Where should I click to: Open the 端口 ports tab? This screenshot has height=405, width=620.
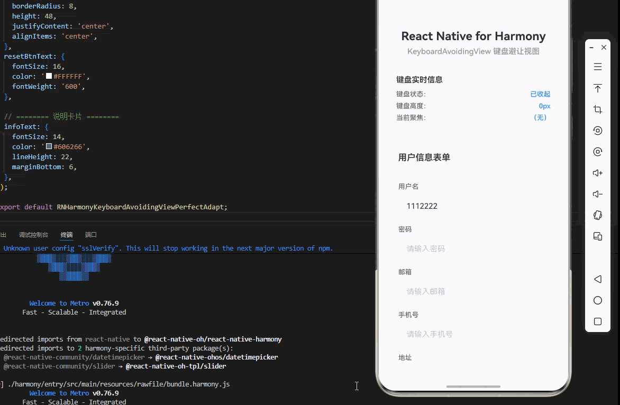tap(91, 235)
